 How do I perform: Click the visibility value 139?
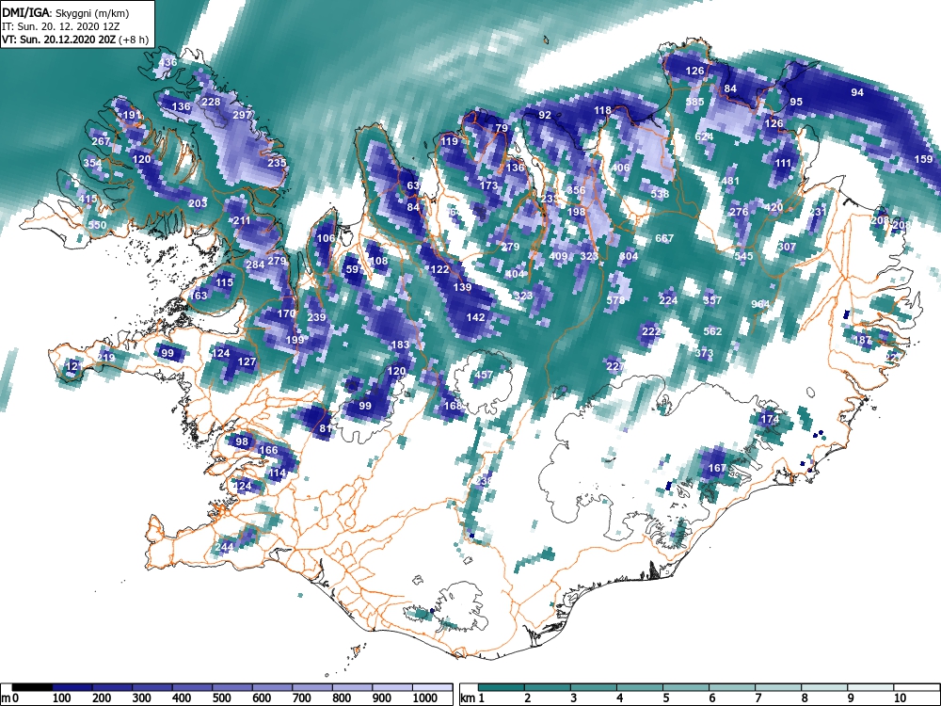[x=462, y=287]
